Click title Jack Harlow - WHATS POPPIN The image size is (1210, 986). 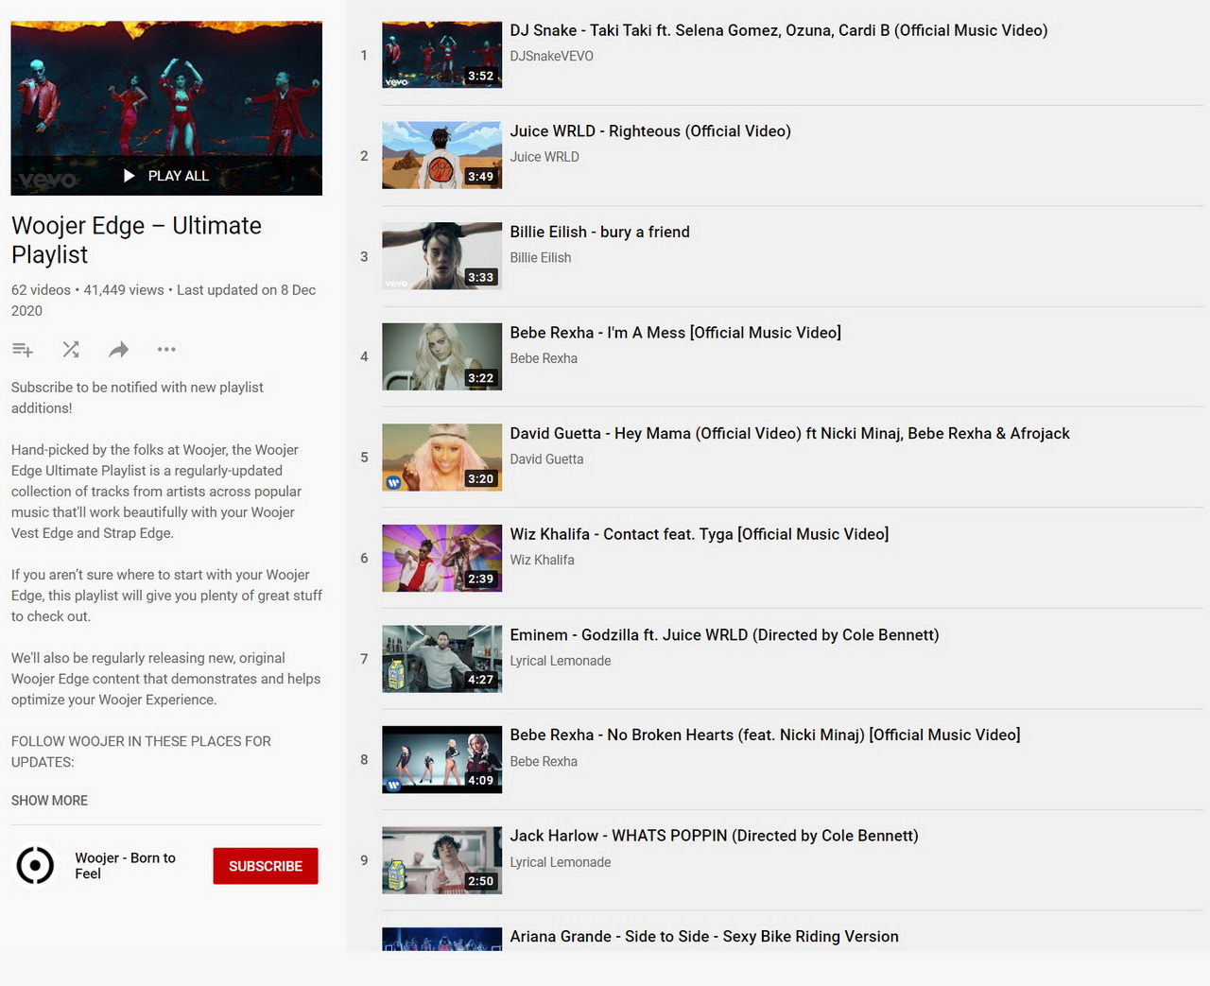[715, 836]
